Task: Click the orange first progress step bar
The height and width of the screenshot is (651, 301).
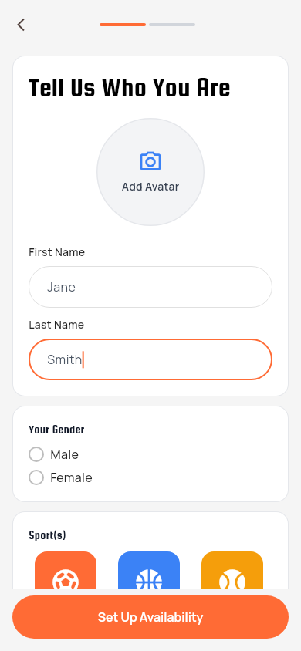Action: (x=123, y=25)
